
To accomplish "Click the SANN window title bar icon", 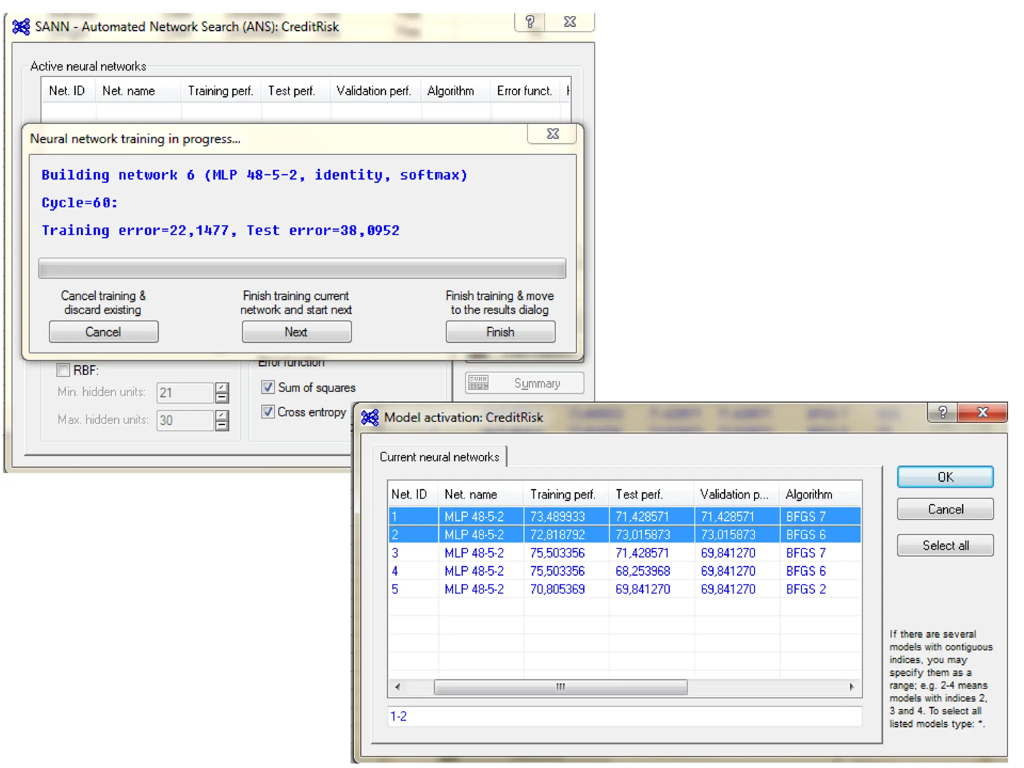I will tap(21, 26).
